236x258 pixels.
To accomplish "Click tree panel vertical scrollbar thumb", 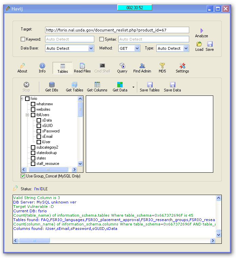I will click(80, 109).
